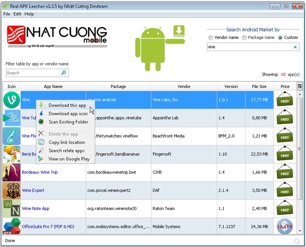
Task: Choose Search relate apps menu entry
Action: click(x=66, y=150)
